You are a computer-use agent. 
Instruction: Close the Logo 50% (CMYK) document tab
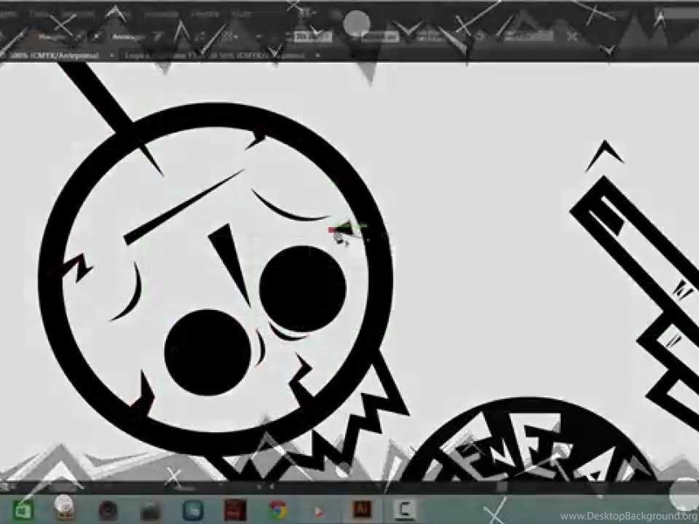317,56
